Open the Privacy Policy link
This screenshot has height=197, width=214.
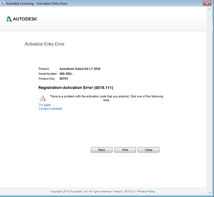pyautogui.click(x=146, y=191)
